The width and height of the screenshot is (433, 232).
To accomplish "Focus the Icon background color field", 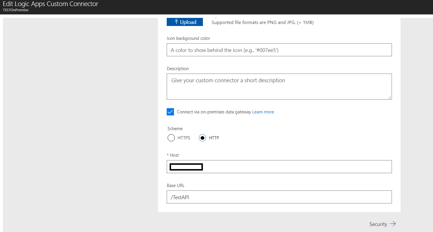I will coord(279,50).
